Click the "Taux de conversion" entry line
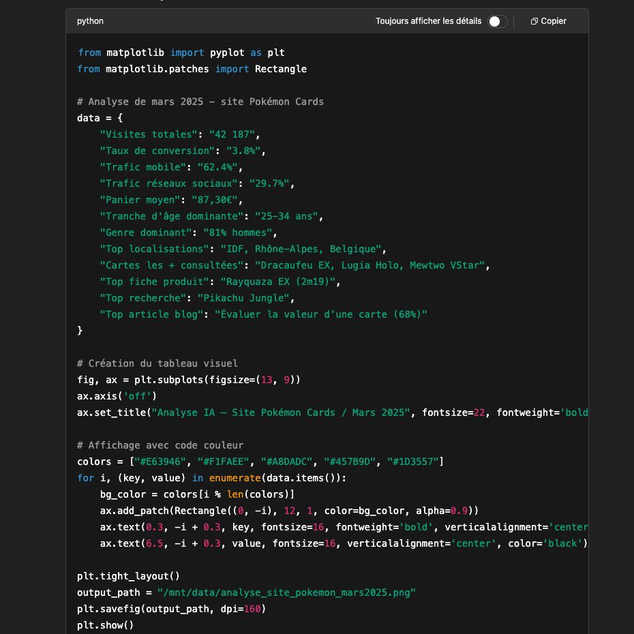 click(x=183, y=151)
